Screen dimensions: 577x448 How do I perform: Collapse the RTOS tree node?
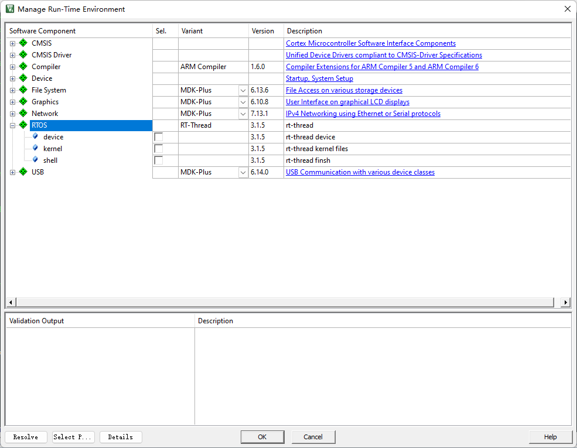[13, 125]
